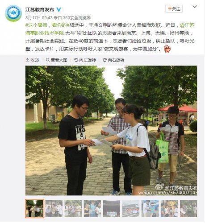The image size is (205, 223).
Task: Click the main enlarged volunteer photo
Action: pos(111,130)
